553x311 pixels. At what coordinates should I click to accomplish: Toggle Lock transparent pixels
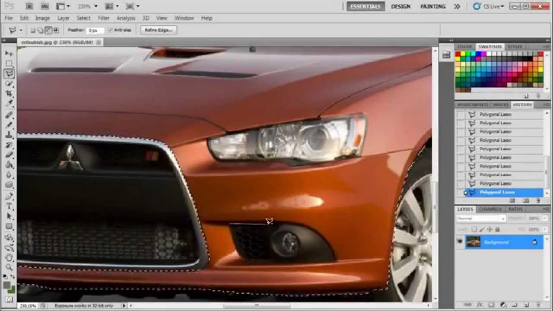click(474, 229)
